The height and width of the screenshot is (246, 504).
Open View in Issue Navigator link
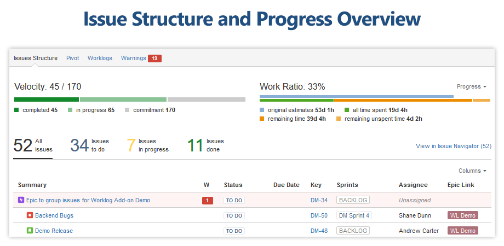pos(454,146)
